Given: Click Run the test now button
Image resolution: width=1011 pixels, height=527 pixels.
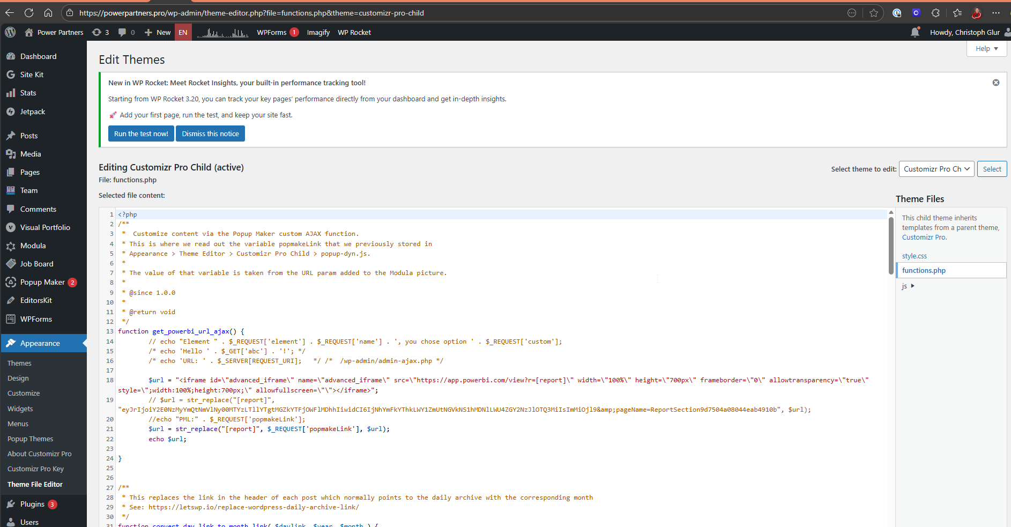Looking at the screenshot, I should (141, 133).
